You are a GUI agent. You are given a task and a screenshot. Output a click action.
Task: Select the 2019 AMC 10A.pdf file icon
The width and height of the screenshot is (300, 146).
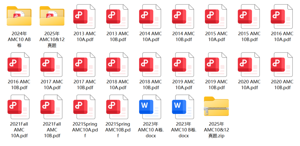(x=183, y=65)
